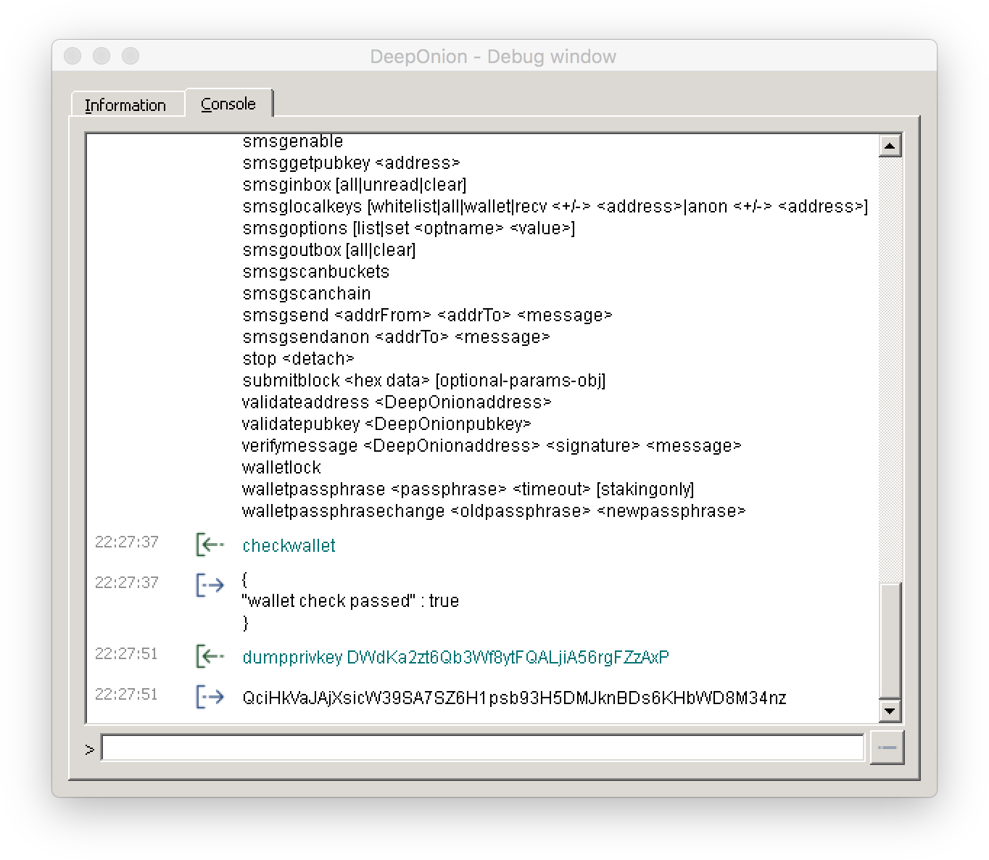This screenshot has width=989, height=860.
Task: Click the smsgenable line
Action: 293,141
